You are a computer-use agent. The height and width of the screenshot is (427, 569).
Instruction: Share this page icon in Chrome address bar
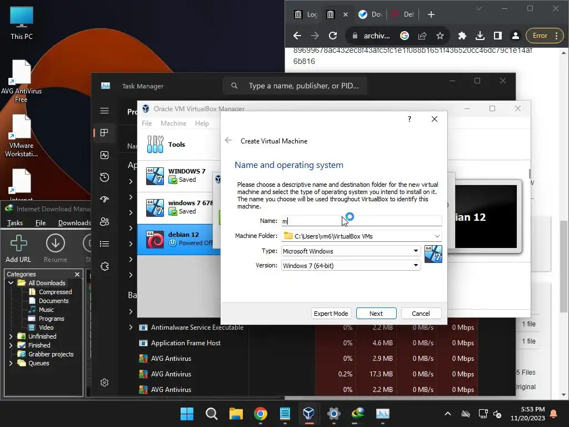point(422,36)
